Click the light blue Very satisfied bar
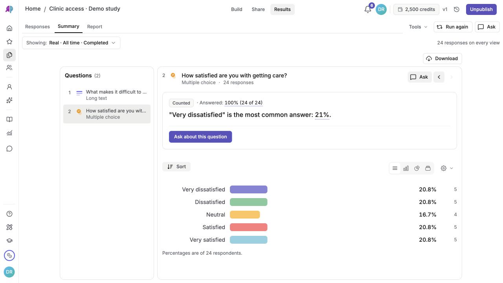This screenshot has height=283, width=503. [x=249, y=240]
